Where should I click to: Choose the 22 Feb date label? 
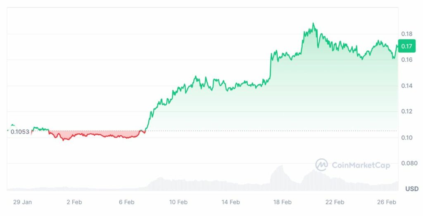click(335, 202)
